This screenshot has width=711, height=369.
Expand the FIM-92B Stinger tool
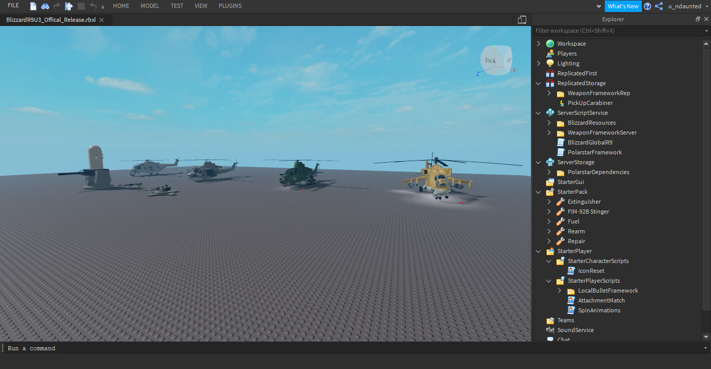pyautogui.click(x=549, y=212)
